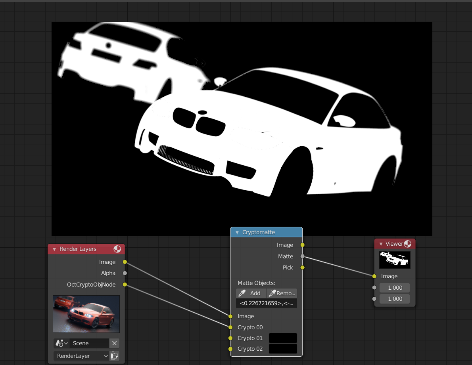
Task: Click Render Layers Alpha output socket
Action: point(125,273)
